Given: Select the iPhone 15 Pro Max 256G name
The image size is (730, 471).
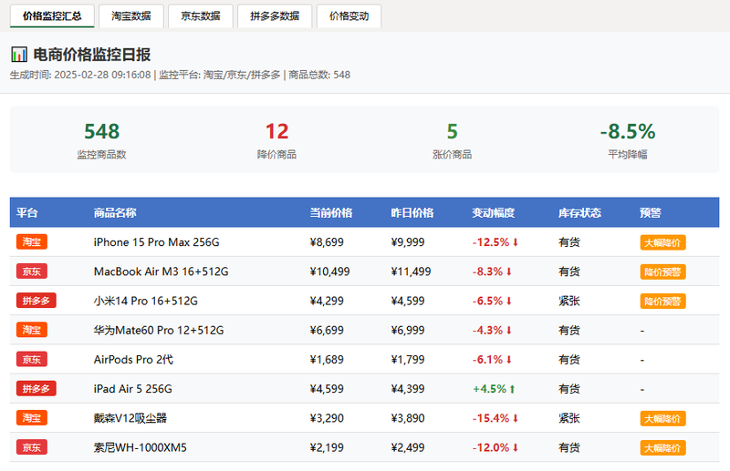Looking at the screenshot, I should point(156,242).
